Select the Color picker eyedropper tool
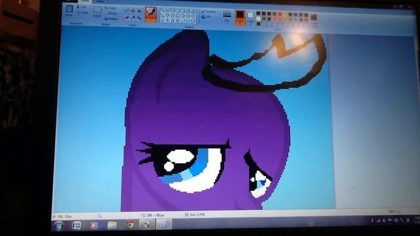Viewport: 420px width, 236px height. 133,18
